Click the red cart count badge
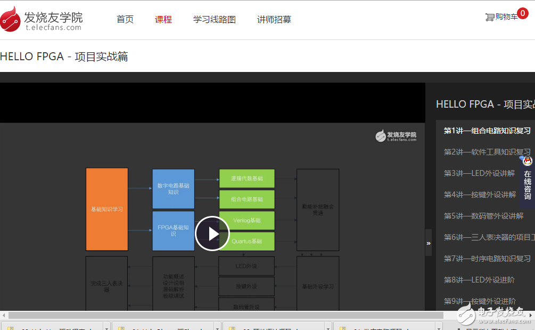 coord(523,14)
